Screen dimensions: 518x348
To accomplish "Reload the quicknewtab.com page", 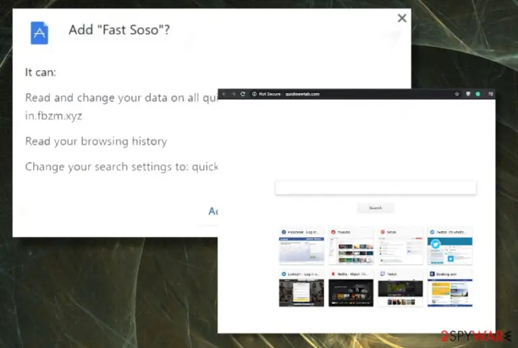I will [x=243, y=94].
